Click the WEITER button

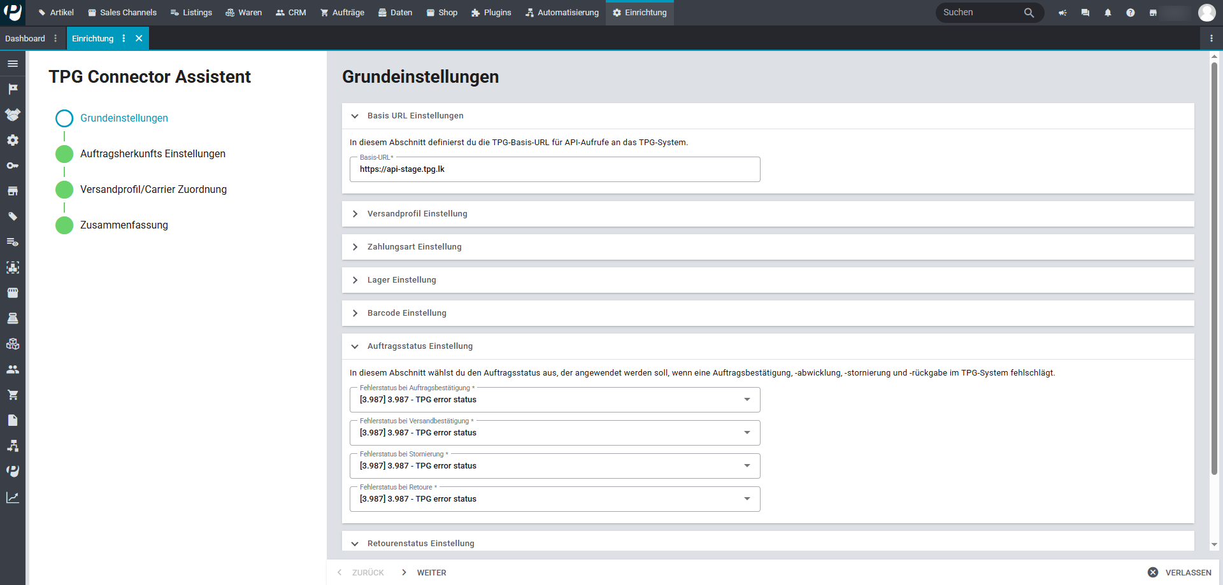click(x=424, y=572)
